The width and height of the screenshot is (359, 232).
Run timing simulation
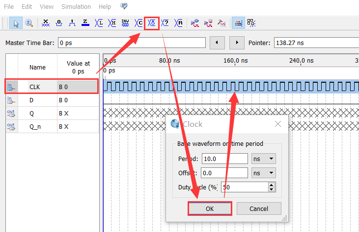point(208,23)
